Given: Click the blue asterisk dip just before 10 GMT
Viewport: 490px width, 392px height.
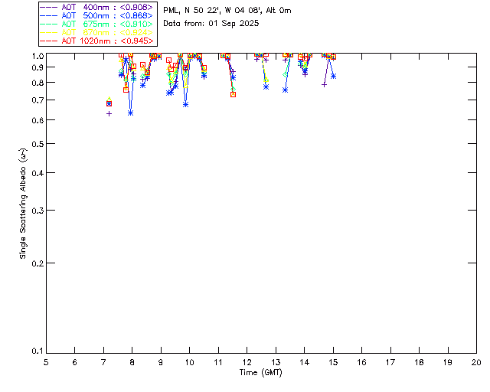Looking at the screenshot, I should [185, 104].
